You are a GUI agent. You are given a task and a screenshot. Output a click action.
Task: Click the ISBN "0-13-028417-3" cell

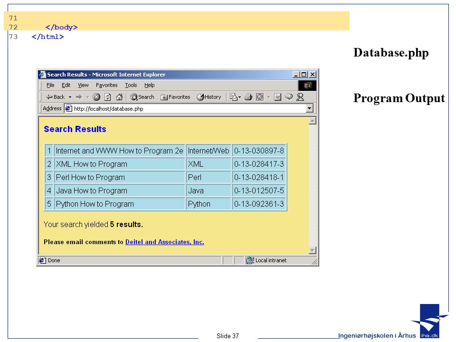click(259, 164)
